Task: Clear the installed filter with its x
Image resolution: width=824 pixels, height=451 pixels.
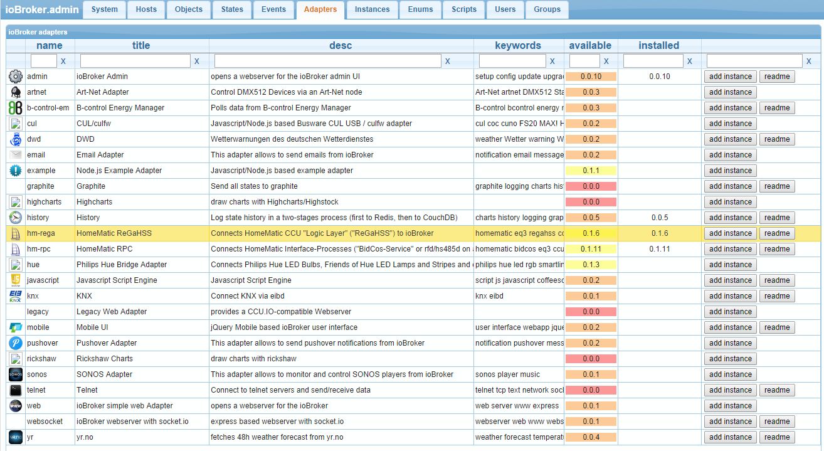Action: pyautogui.click(x=690, y=61)
